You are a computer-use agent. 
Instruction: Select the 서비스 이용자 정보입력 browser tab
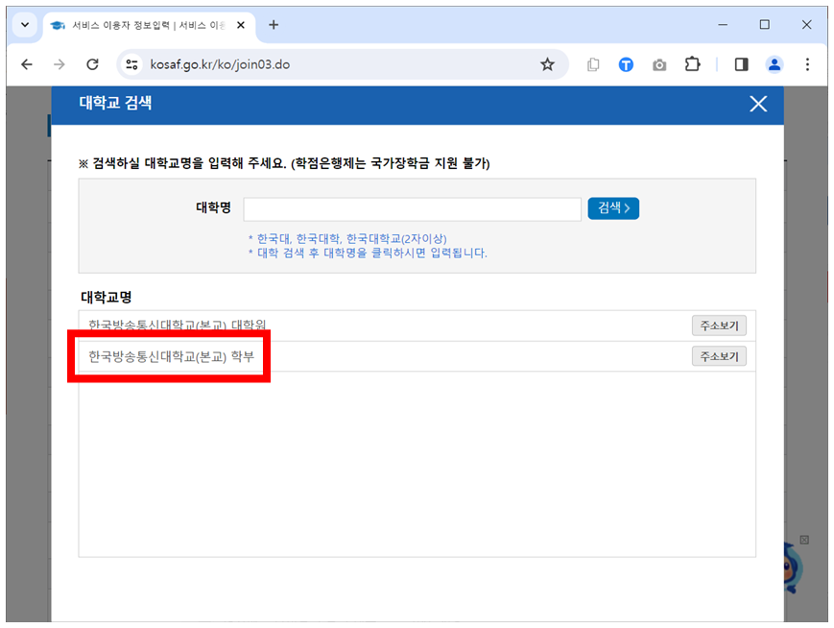tap(149, 25)
